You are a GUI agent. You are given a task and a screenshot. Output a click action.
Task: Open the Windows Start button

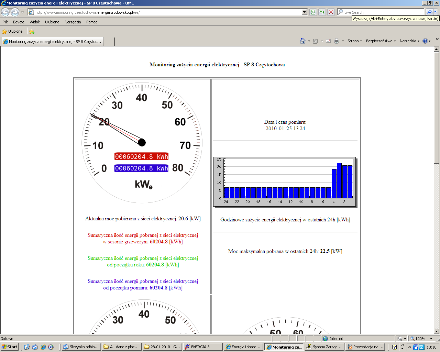click(x=10, y=347)
